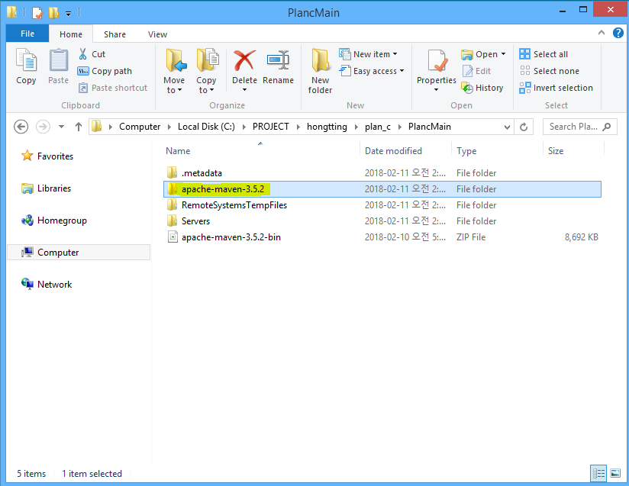Click the Help question mark icon
Image resolution: width=629 pixels, height=486 pixels.
618,34
